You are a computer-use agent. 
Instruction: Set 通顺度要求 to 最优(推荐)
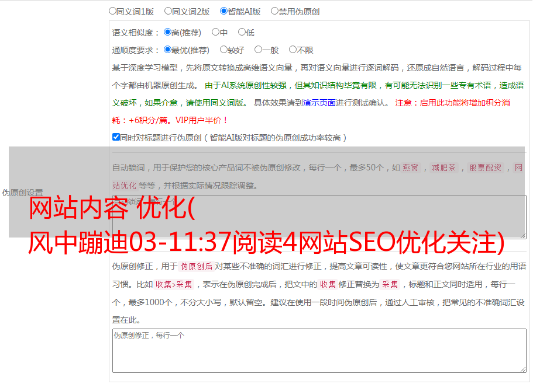click(x=167, y=50)
